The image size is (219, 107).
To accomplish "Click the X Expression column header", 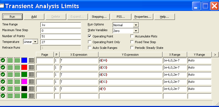I will (79, 55).
